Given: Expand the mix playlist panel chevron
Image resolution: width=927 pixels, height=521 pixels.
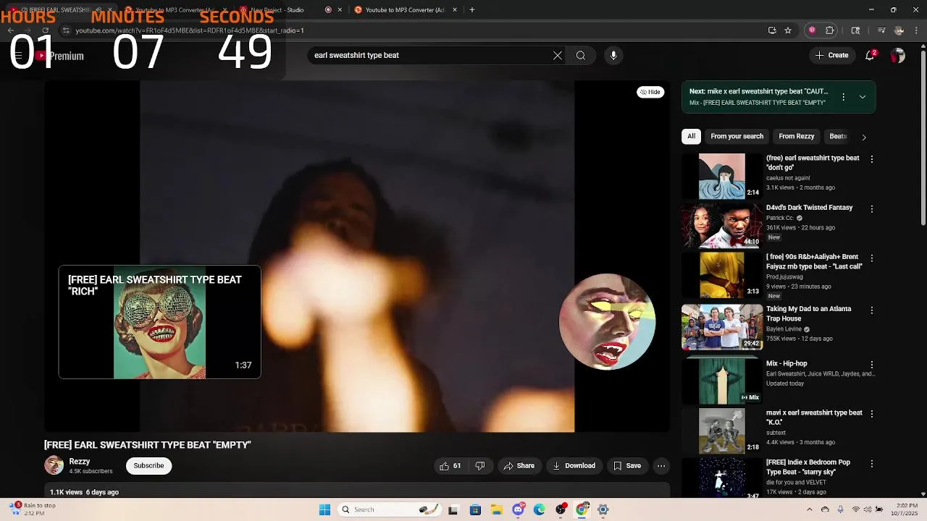Looking at the screenshot, I should pyautogui.click(x=863, y=97).
